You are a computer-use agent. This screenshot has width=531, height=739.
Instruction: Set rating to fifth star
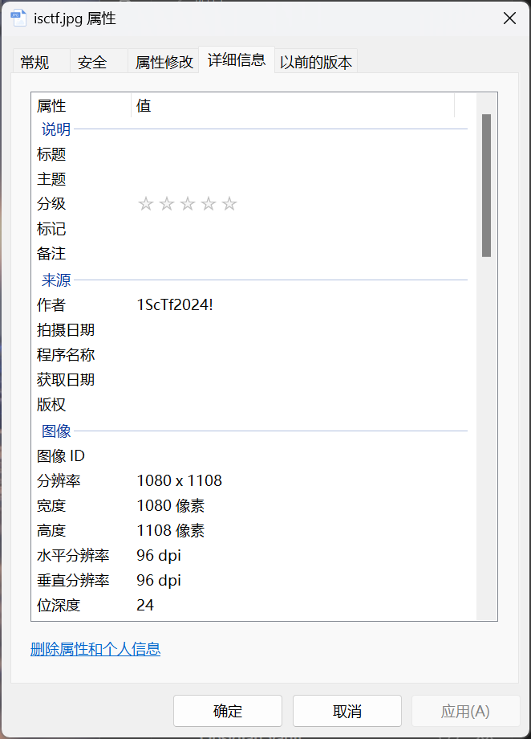(x=229, y=204)
